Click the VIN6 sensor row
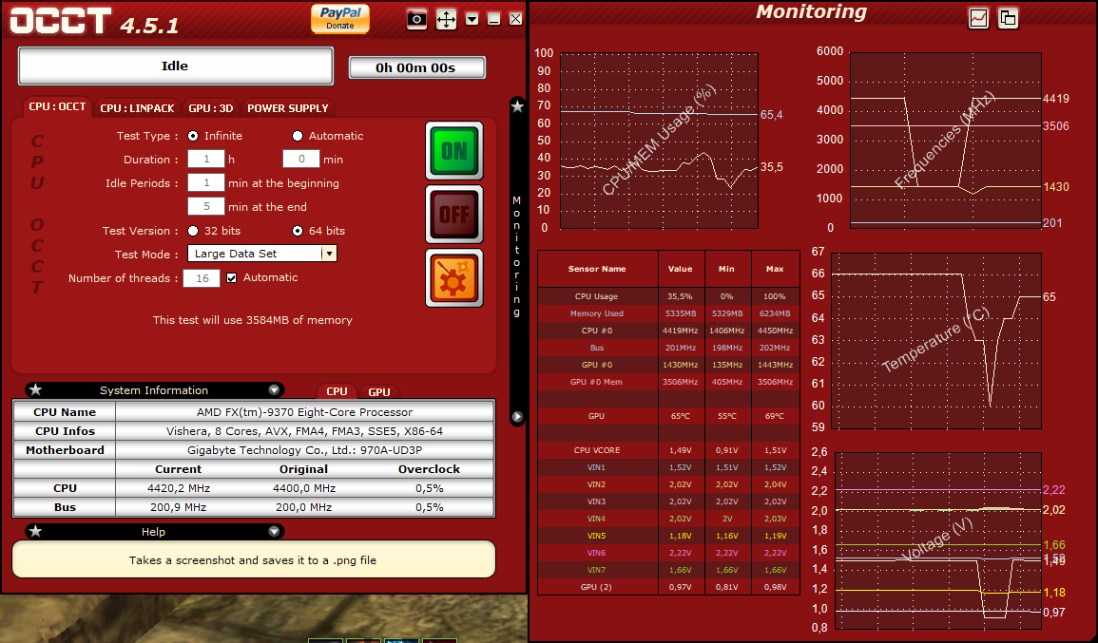The width and height of the screenshot is (1098, 643). point(668,553)
